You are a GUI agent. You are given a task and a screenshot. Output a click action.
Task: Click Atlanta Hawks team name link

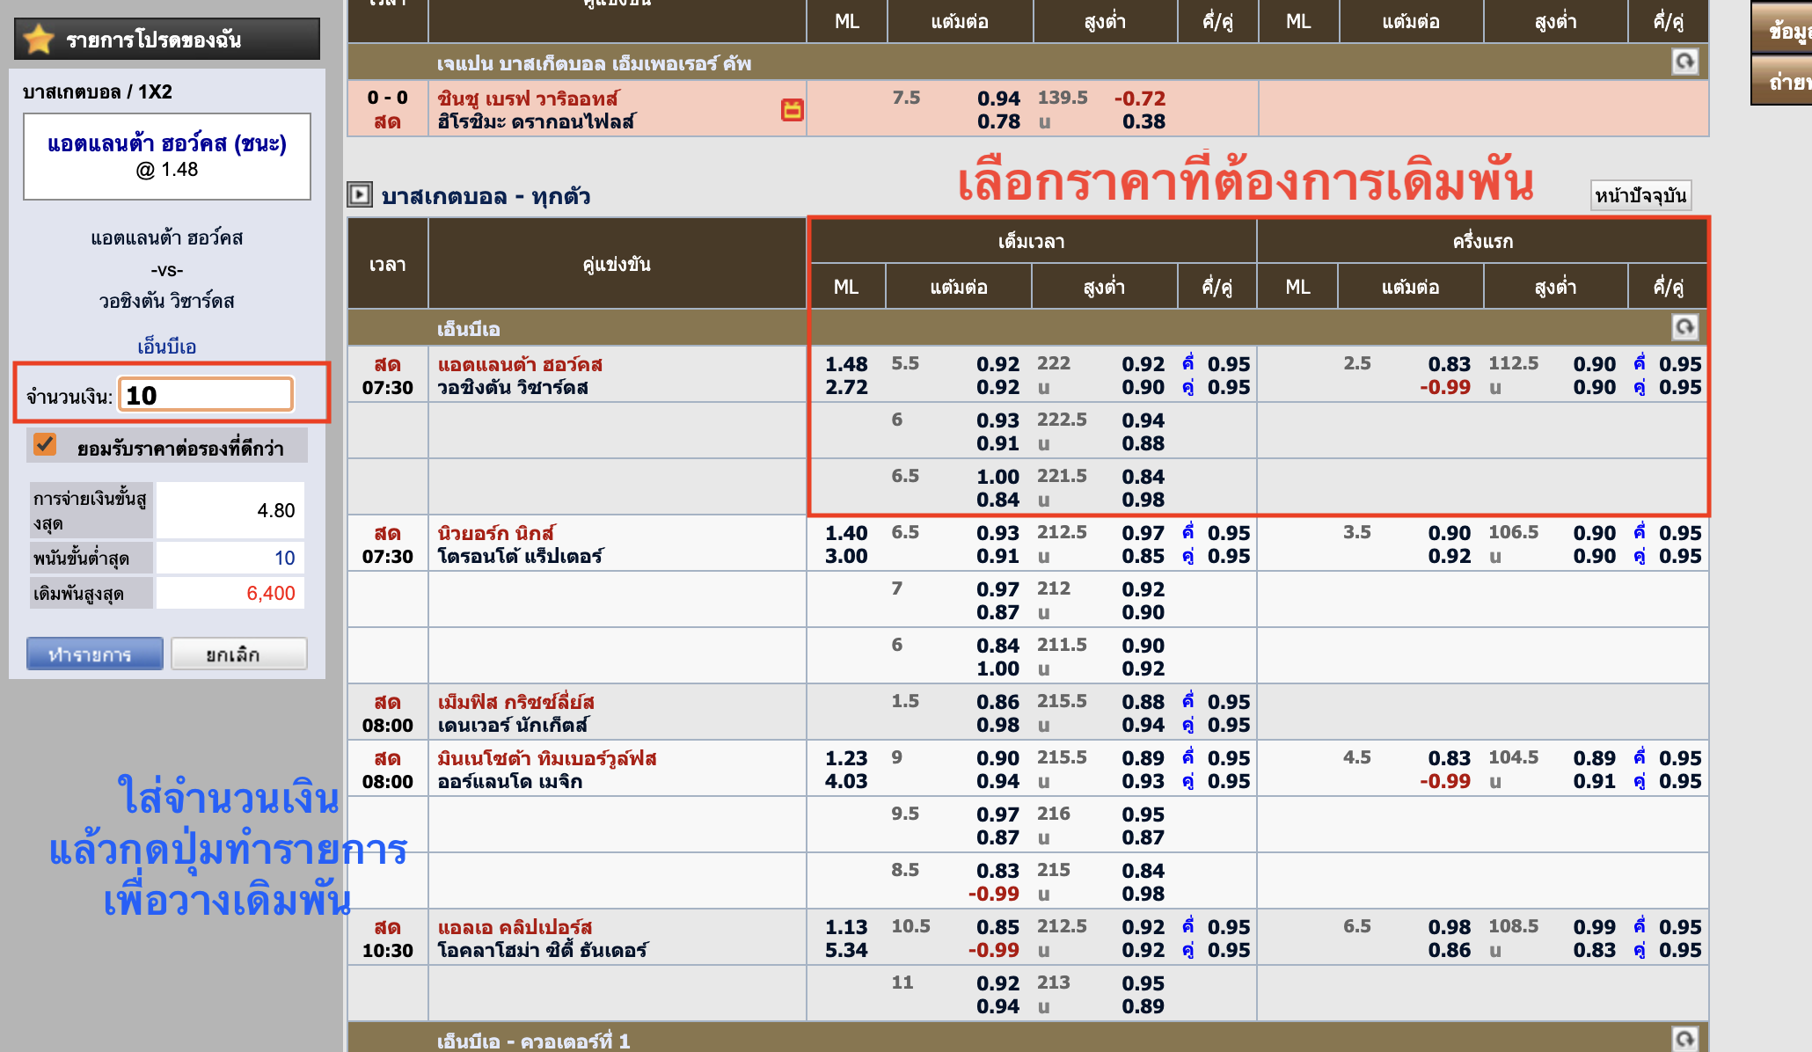click(x=520, y=364)
